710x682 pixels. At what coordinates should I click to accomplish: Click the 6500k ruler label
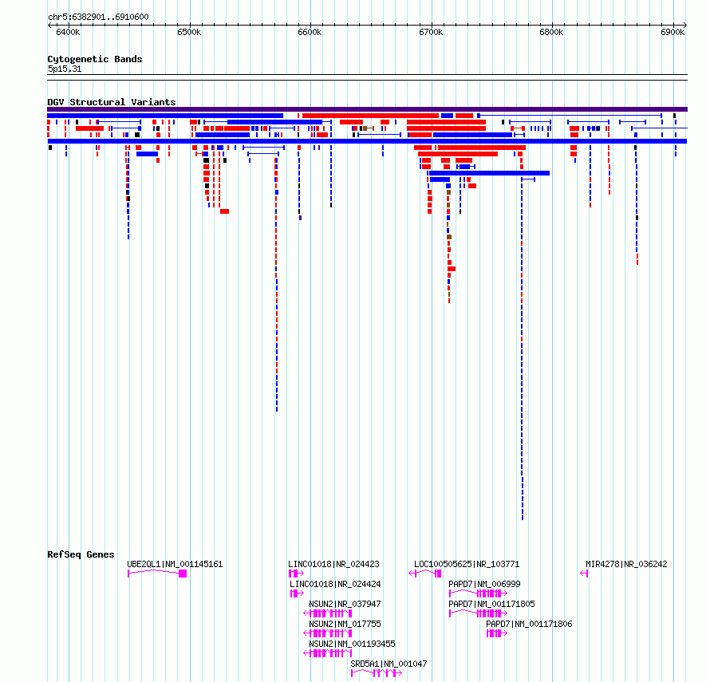[x=189, y=32]
